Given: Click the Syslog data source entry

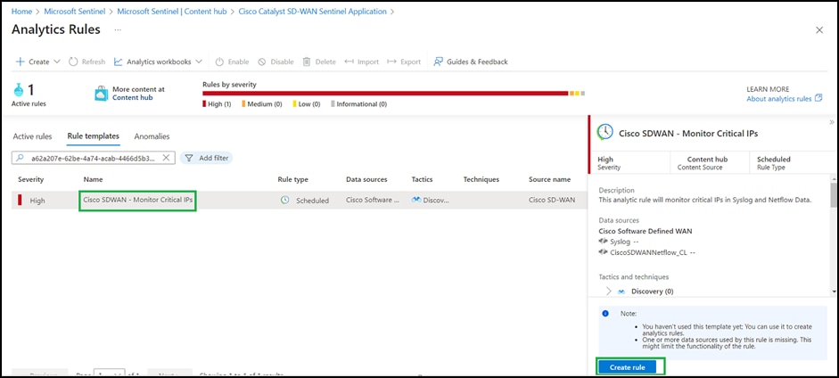Looking at the screenshot, I should click(618, 242).
